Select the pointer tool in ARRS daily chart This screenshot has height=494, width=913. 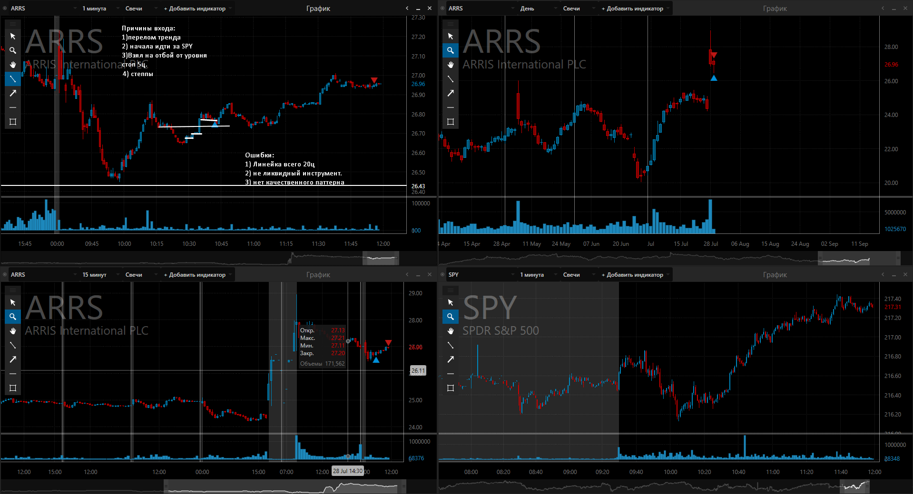pos(451,36)
